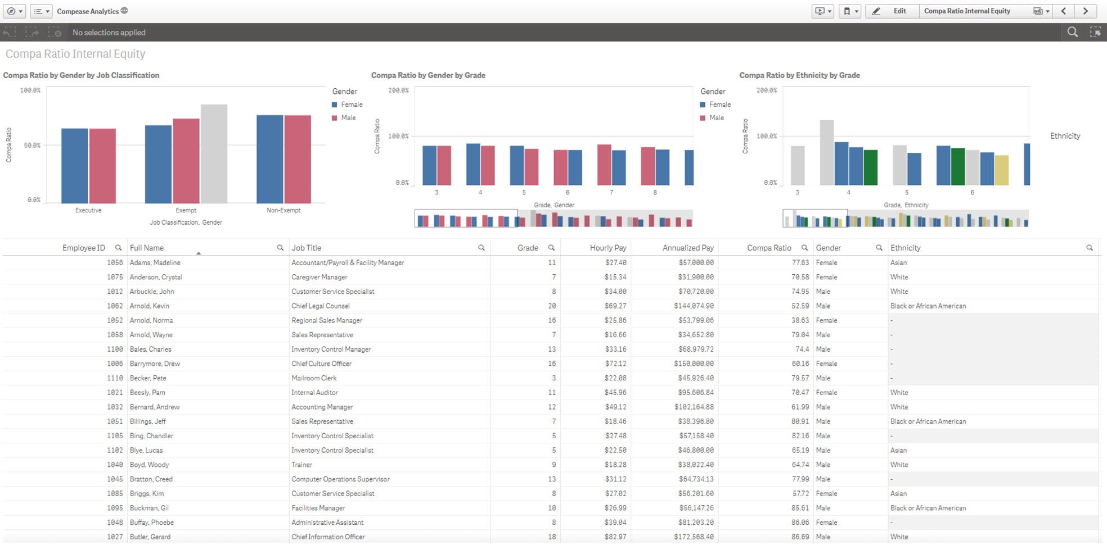The height and width of the screenshot is (545, 1107).
Task: Open the selections tool icon
Action: [x=1096, y=32]
